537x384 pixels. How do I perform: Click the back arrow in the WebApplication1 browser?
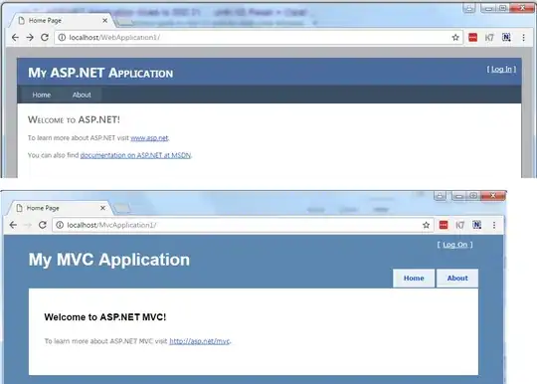tap(15, 38)
